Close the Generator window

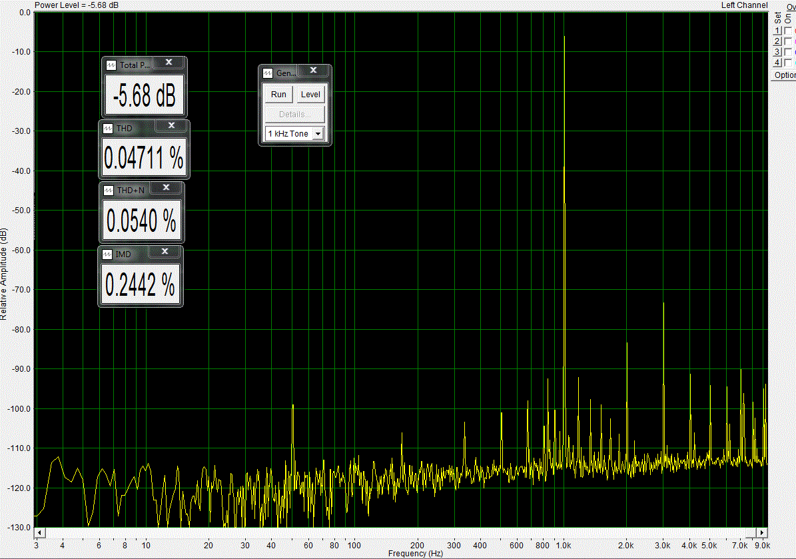point(314,70)
